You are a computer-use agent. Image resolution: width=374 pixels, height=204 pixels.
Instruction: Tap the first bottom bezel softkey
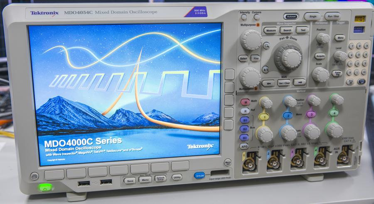click(54, 175)
